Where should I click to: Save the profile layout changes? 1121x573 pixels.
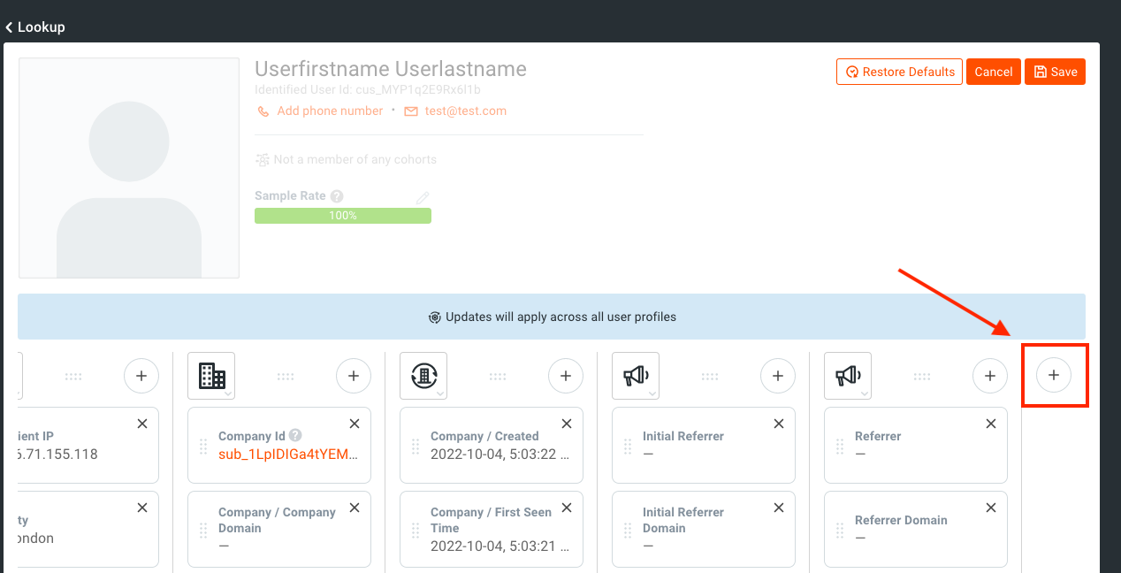1055,72
